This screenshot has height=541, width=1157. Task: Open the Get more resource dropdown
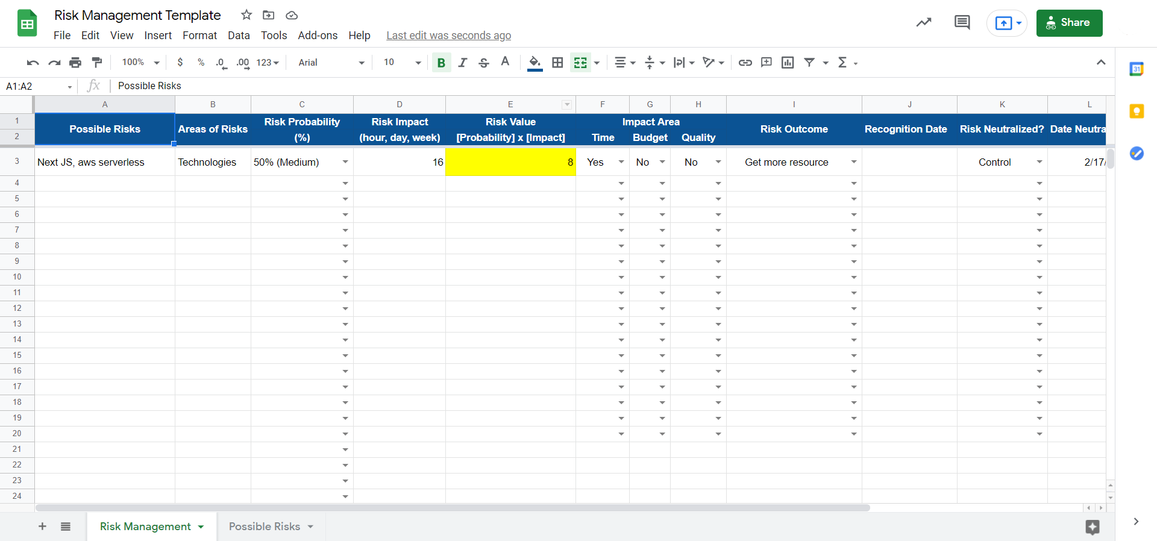(853, 162)
